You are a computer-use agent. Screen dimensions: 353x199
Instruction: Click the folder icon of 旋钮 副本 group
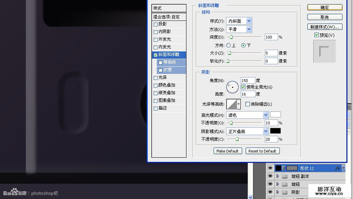tap(285, 176)
